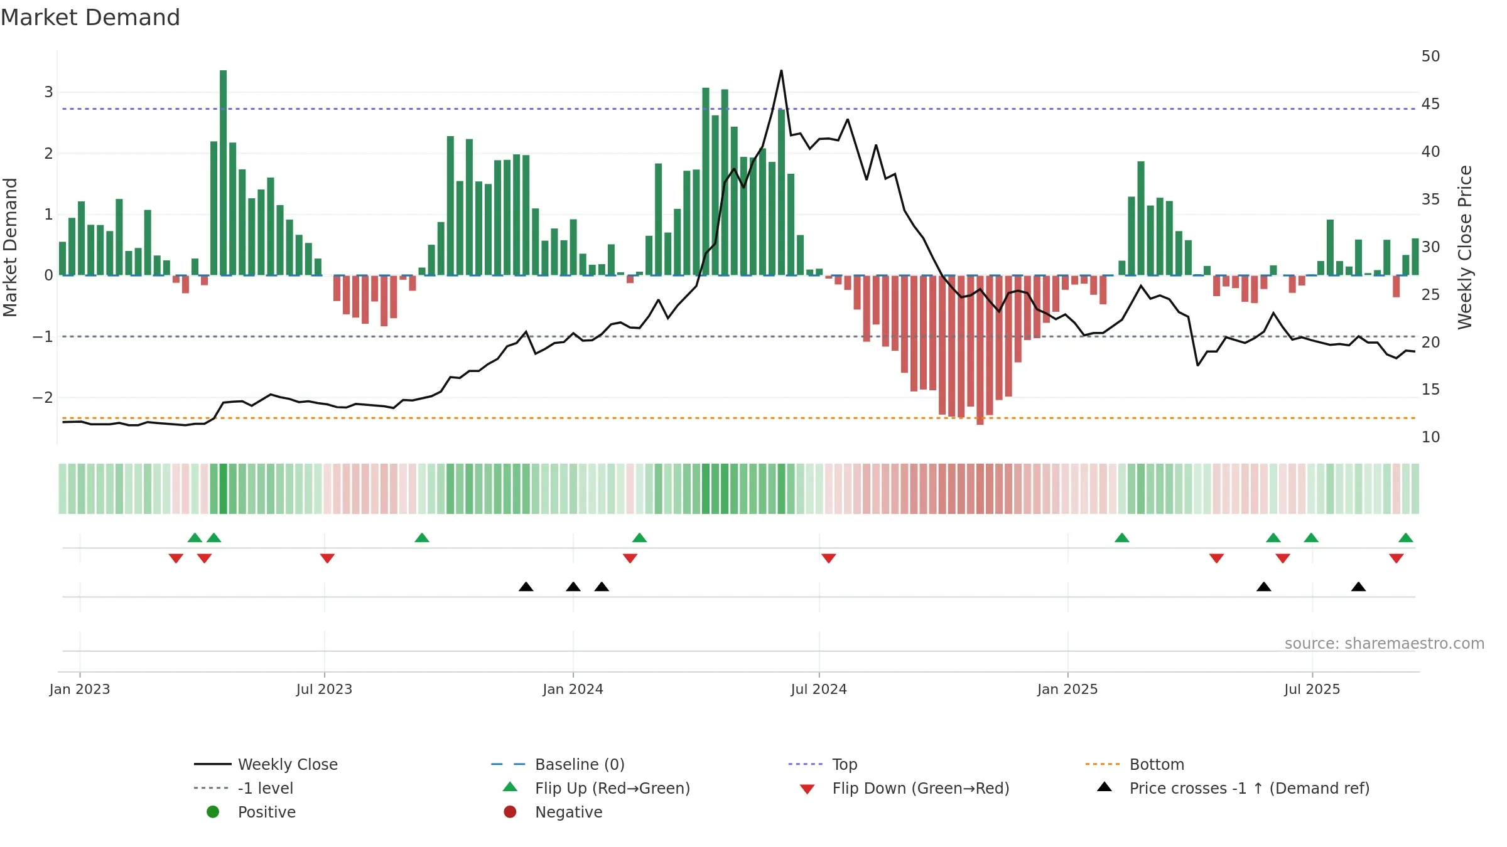
Task: Toggle Flip Down (Green→Red) legend entry
Action: (x=904, y=788)
